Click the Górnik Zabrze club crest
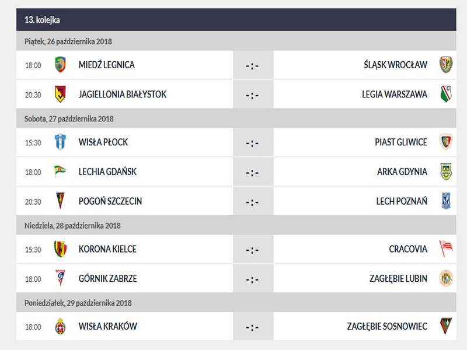The image size is (467, 350). click(x=60, y=278)
